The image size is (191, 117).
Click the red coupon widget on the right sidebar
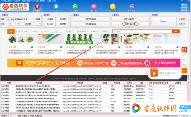[184, 50]
